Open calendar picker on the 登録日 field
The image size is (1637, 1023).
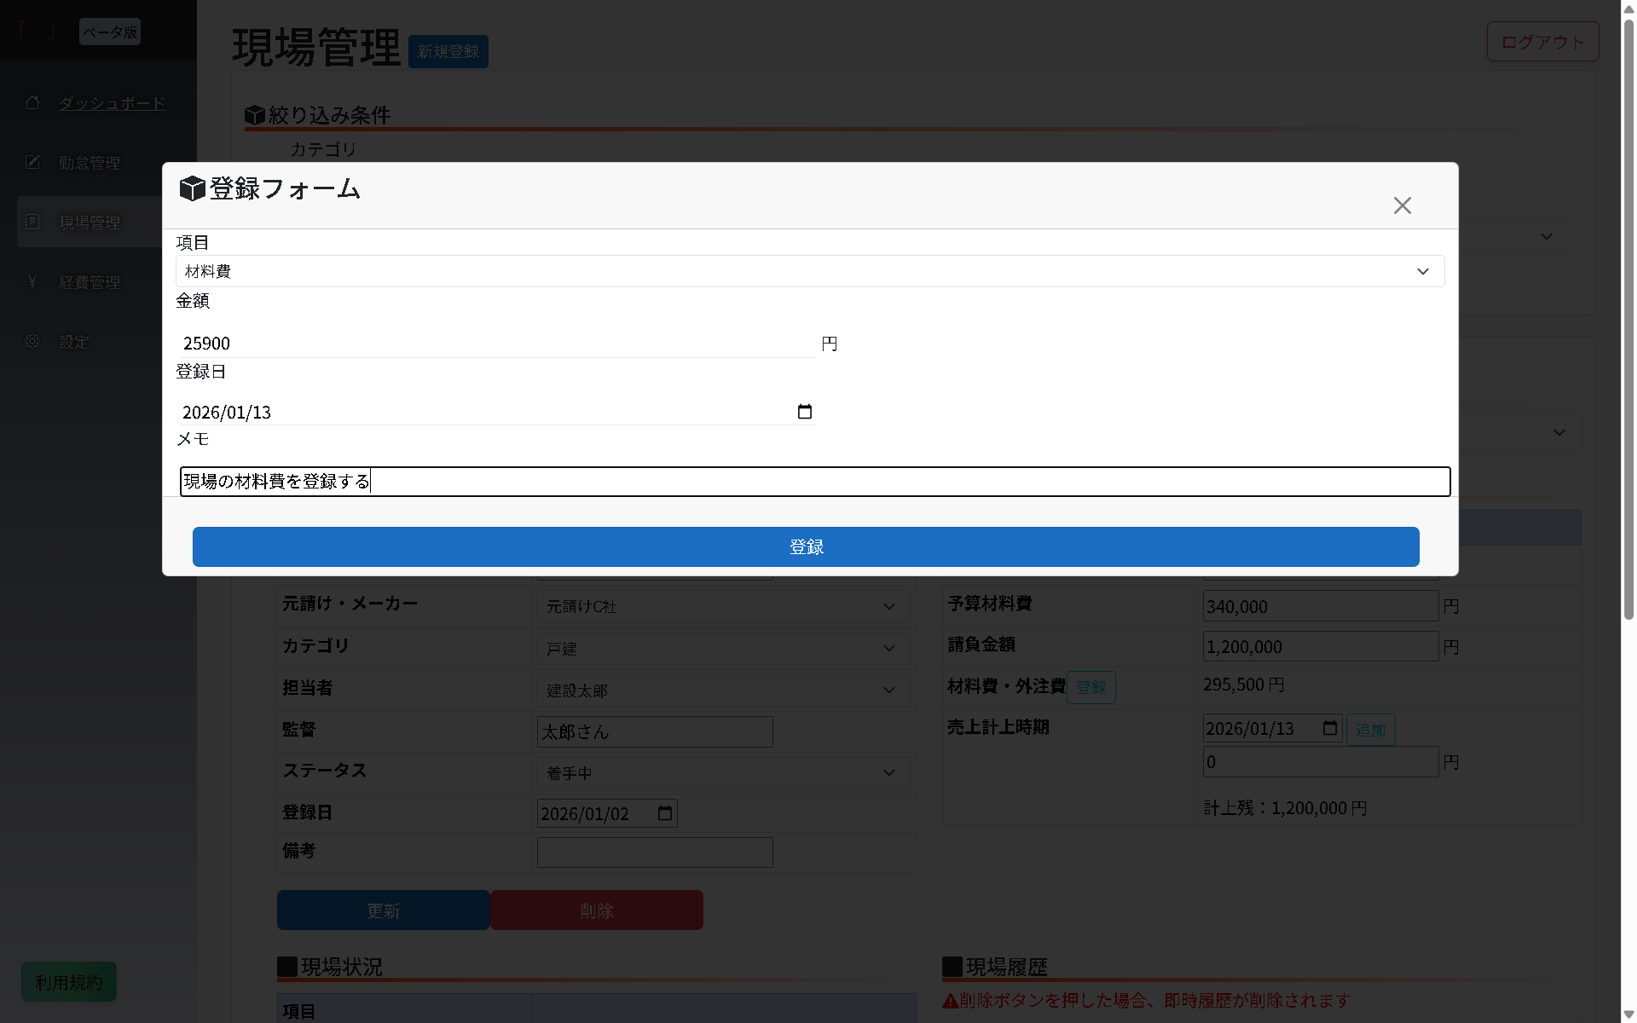805,412
